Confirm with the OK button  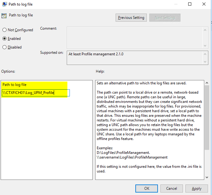146,189
